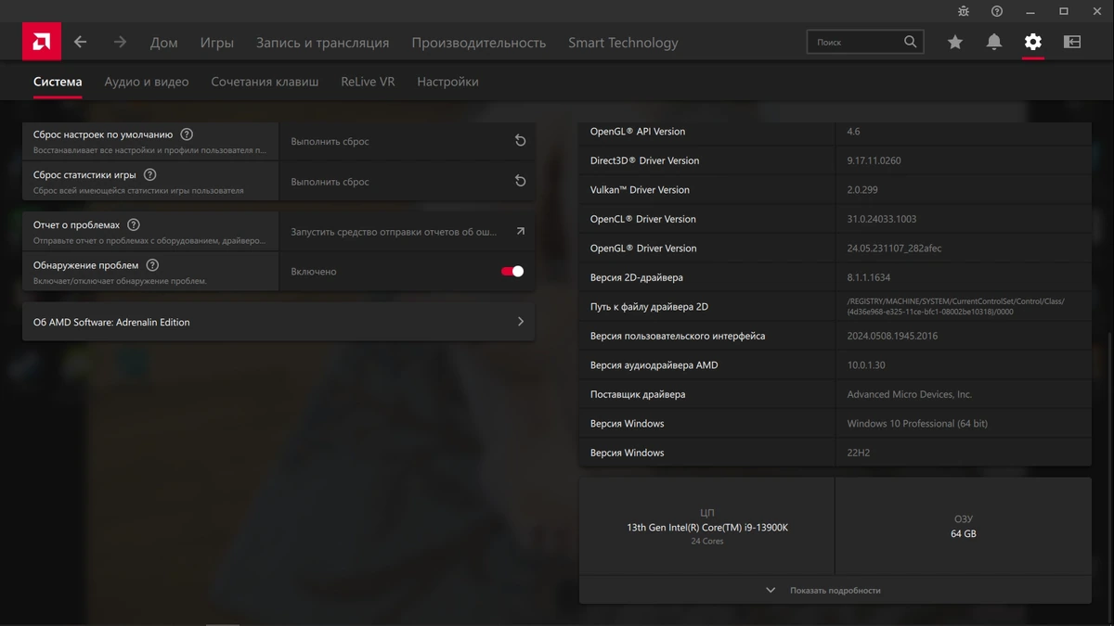The image size is (1114, 626).
Task: Select OpenGL Driver Version 24.05.231107_282afec
Action: click(x=895, y=249)
